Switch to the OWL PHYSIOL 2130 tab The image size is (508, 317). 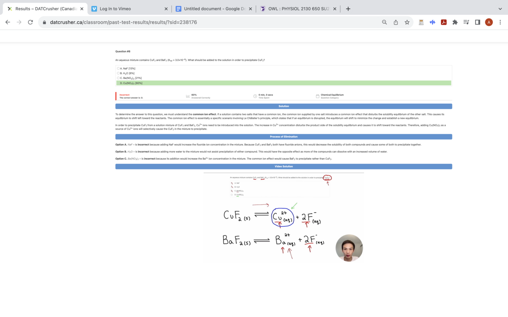298,9
